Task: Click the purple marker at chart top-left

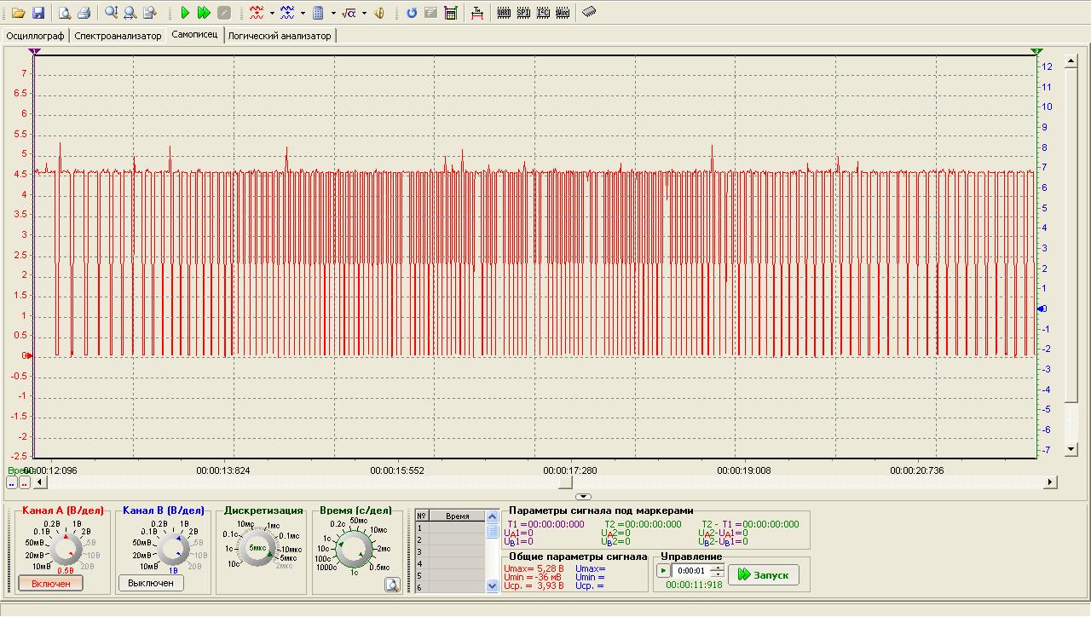Action: pyautogui.click(x=34, y=52)
